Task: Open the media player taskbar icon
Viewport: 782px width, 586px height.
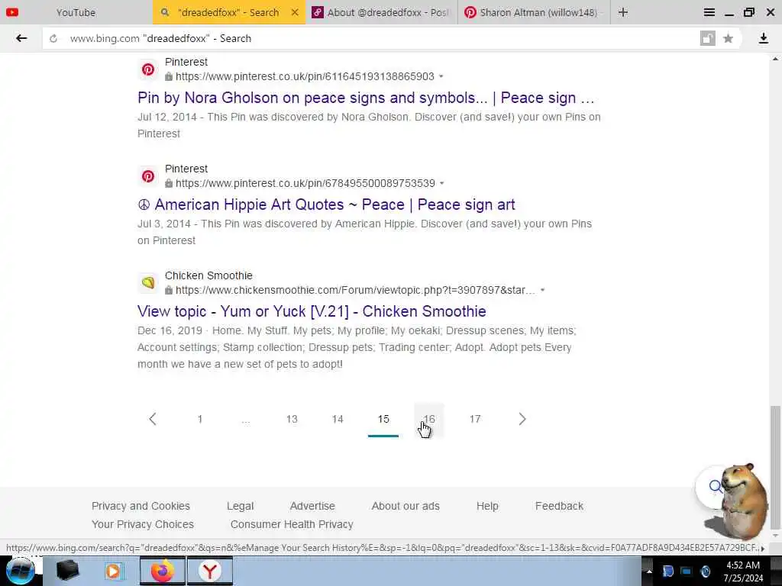Action: point(114,571)
